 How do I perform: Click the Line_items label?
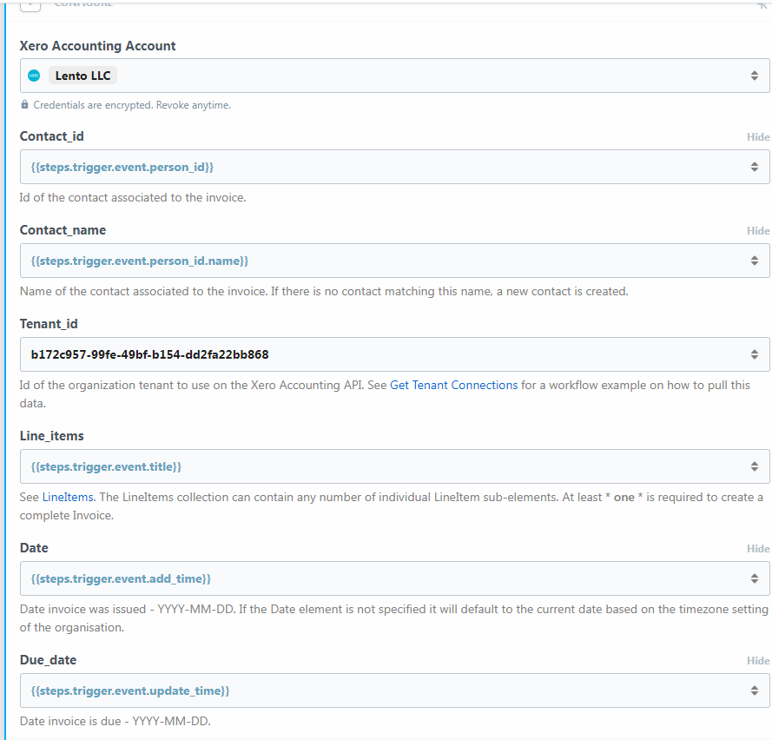click(52, 436)
